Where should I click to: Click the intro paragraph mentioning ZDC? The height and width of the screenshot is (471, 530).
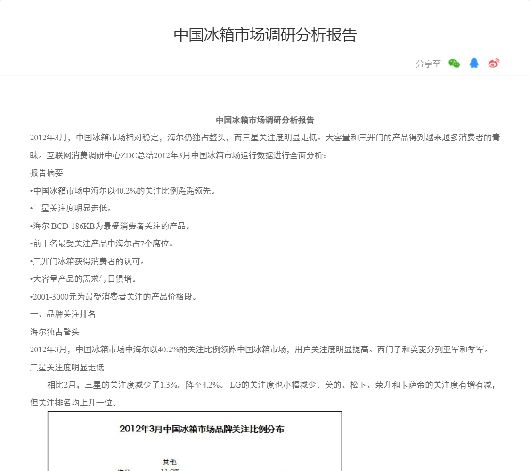(x=265, y=146)
